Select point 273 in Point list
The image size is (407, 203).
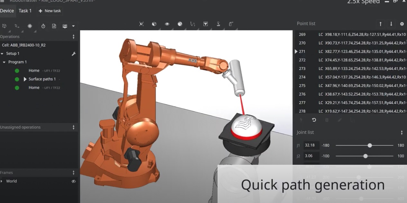tap(351, 69)
